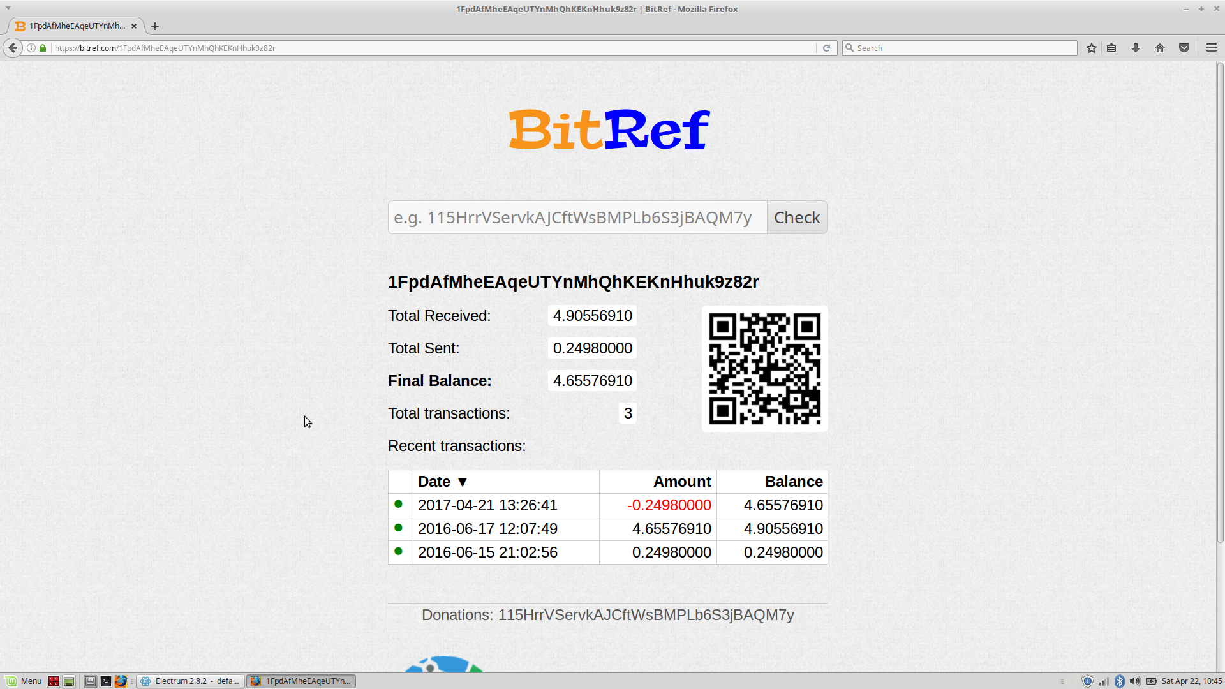Click green file manager icon in taskbar
The height and width of the screenshot is (689, 1225).
point(69,681)
